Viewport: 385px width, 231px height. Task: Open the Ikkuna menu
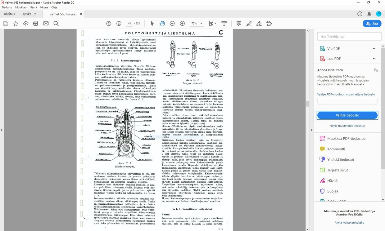click(44, 7)
